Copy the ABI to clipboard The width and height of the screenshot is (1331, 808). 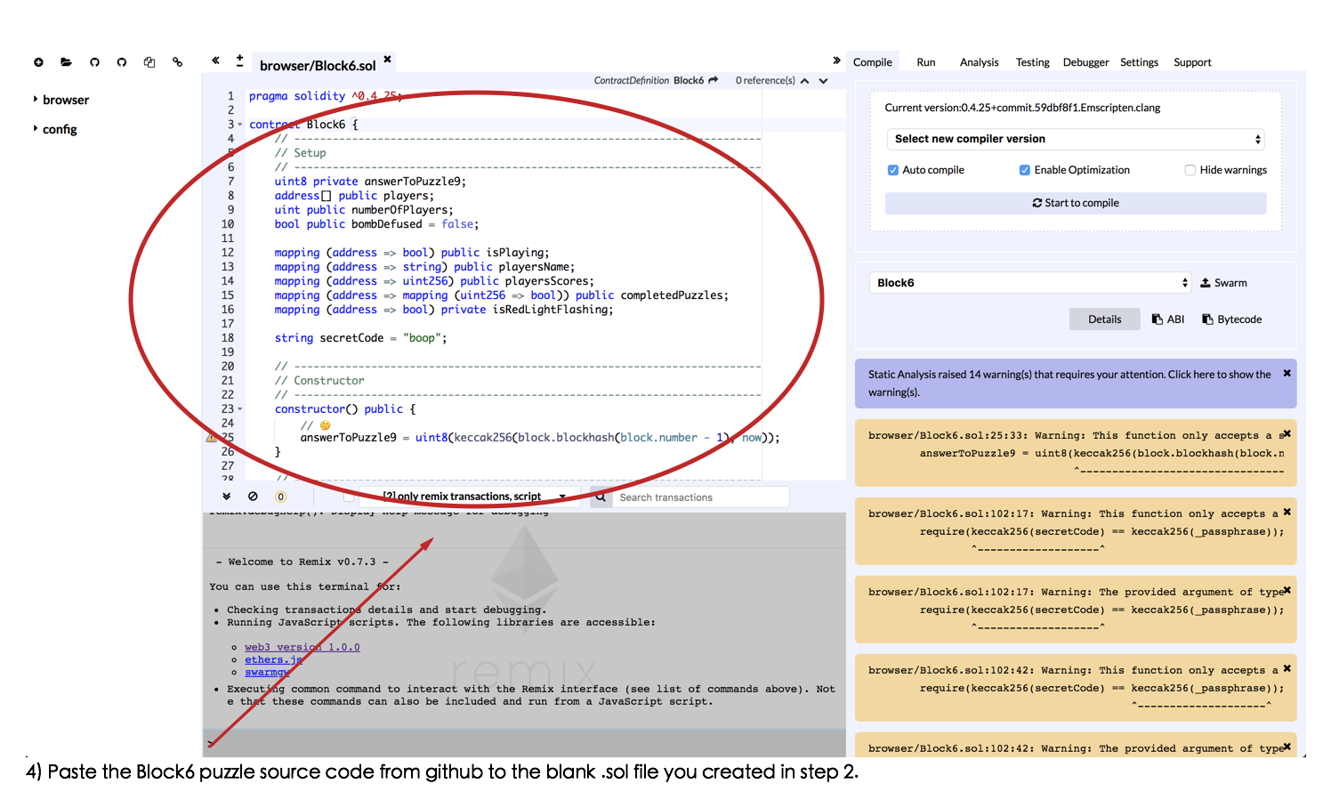tap(1168, 319)
